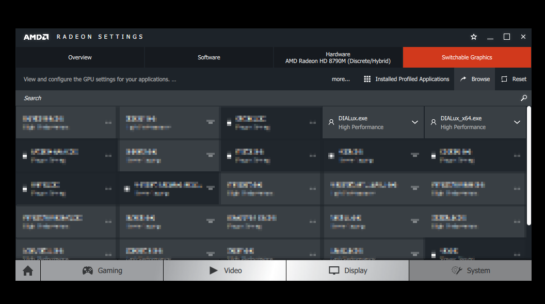Screen dimensions: 545x304
Task: Select the Switchable Graphics tab
Action: pyautogui.click(x=467, y=57)
